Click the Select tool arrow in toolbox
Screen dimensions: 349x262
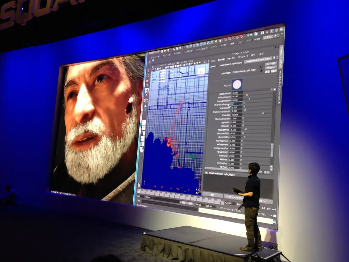tap(148, 70)
